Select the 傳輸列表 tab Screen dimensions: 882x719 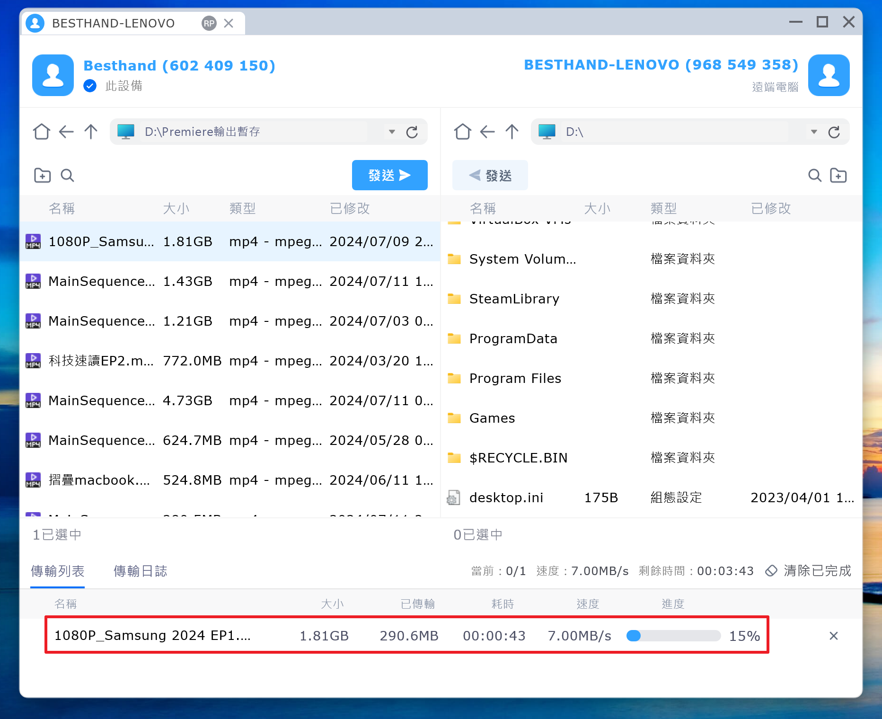pyautogui.click(x=57, y=571)
